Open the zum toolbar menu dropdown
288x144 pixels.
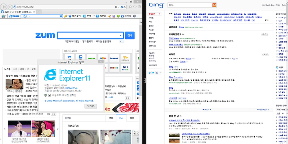[x=4, y=16]
